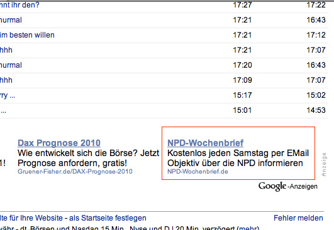The image size is (334, 230).
Task: Select the 17:27 time cell
Action: (x=242, y=5)
